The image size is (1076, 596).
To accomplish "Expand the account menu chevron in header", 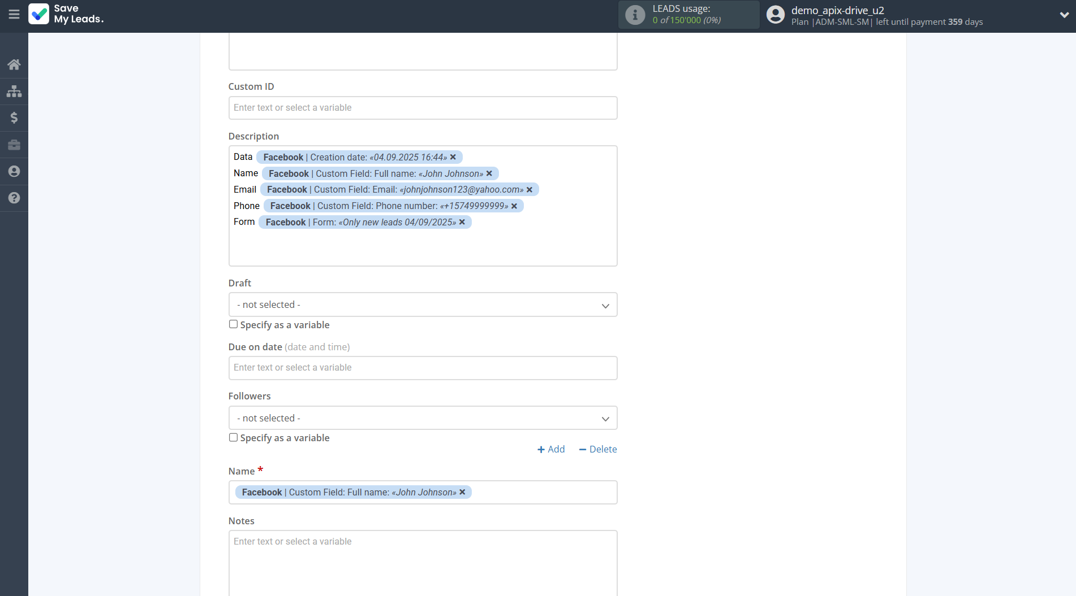I will tap(1064, 15).
